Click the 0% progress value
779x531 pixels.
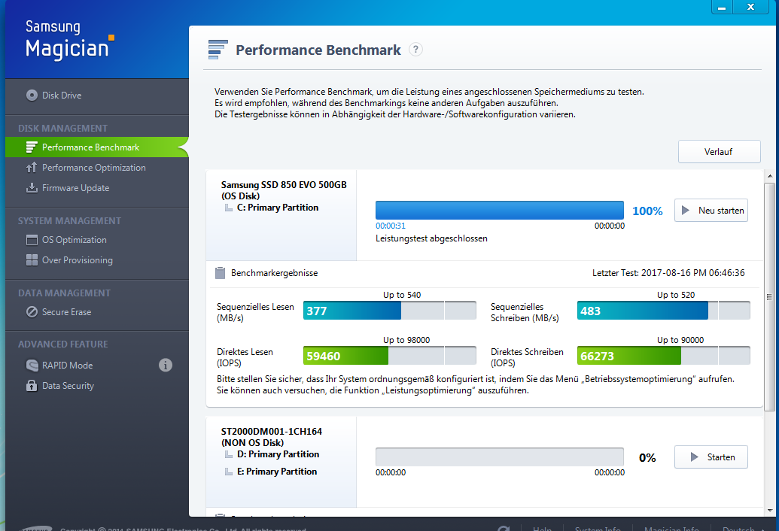[x=647, y=457]
